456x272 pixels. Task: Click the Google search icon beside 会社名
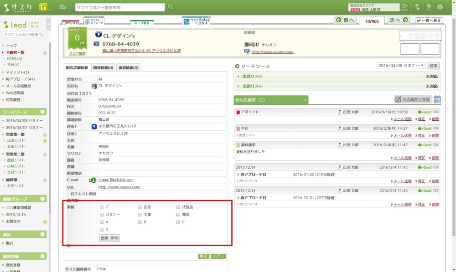pos(94,86)
